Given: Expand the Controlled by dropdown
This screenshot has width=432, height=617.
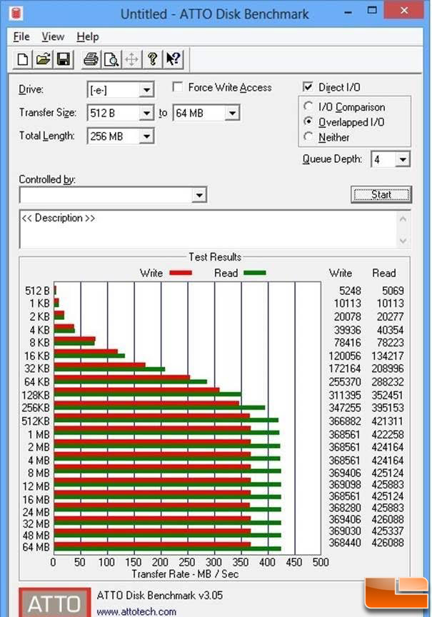Looking at the screenshot, I should (x=199, y=195).
